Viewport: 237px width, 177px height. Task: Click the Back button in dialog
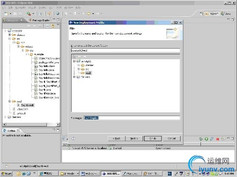117,139
